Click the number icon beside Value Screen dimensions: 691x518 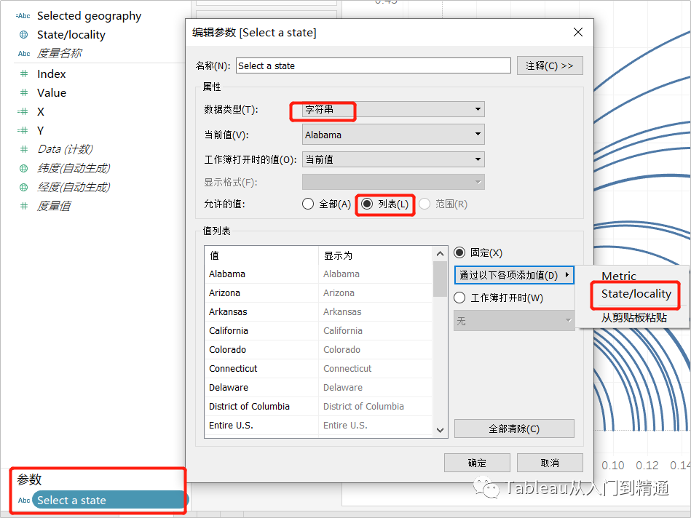24,92
